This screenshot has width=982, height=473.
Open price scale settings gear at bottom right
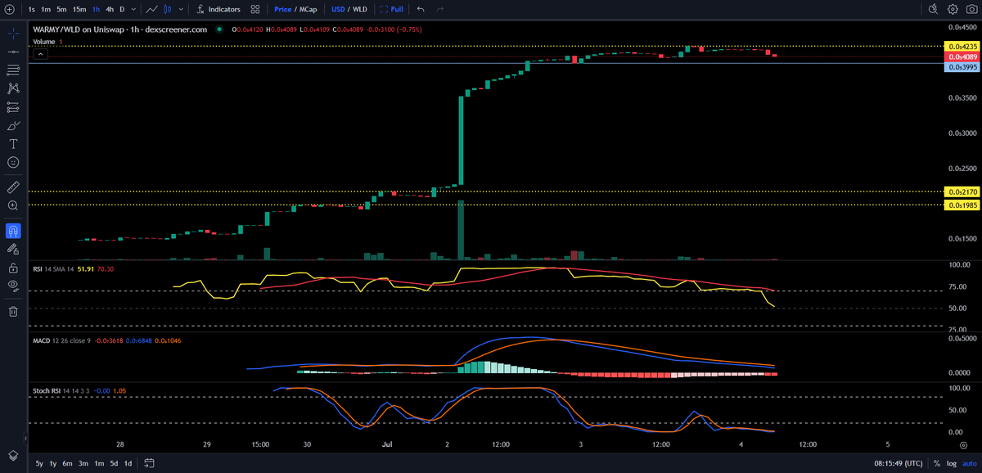click(x=962, y=445)
